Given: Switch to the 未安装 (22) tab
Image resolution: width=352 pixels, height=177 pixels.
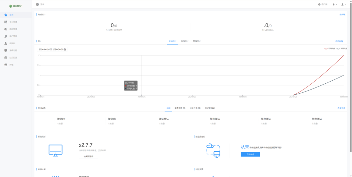Looking at the screenshot, I should click(210, 108).
